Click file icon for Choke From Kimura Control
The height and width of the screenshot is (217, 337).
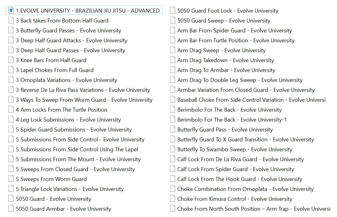173,199
